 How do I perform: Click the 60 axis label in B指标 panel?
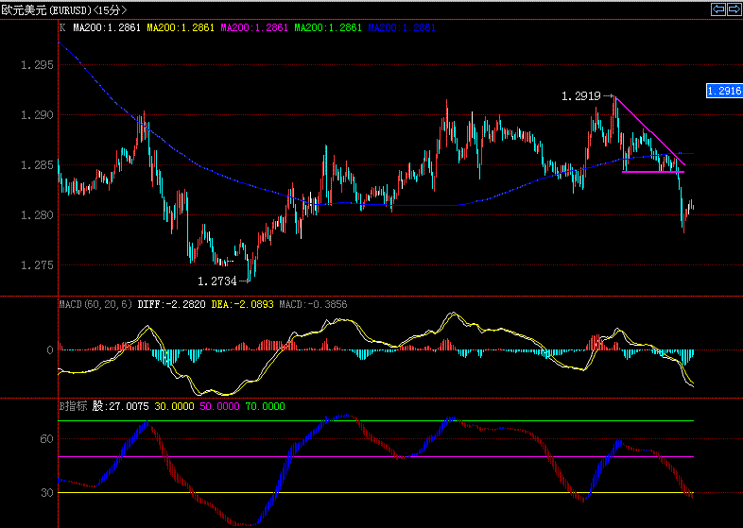coord(47,439)
